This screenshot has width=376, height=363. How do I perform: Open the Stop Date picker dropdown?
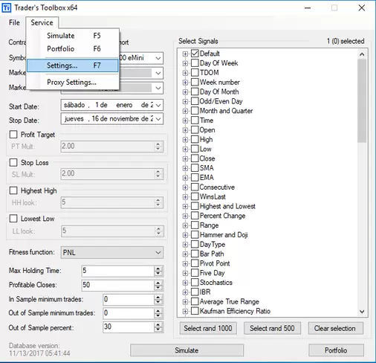158,119
